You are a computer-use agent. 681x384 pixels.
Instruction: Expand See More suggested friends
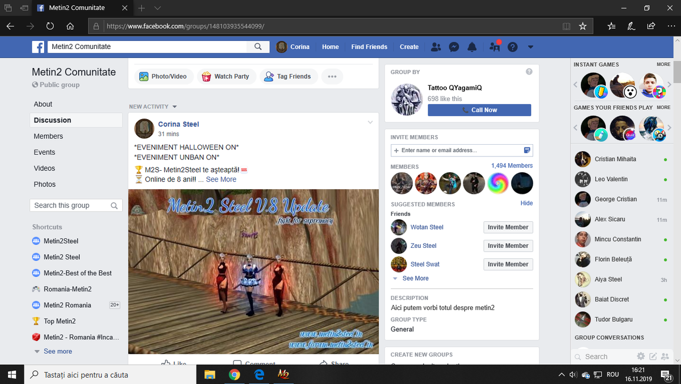[415, 278]
